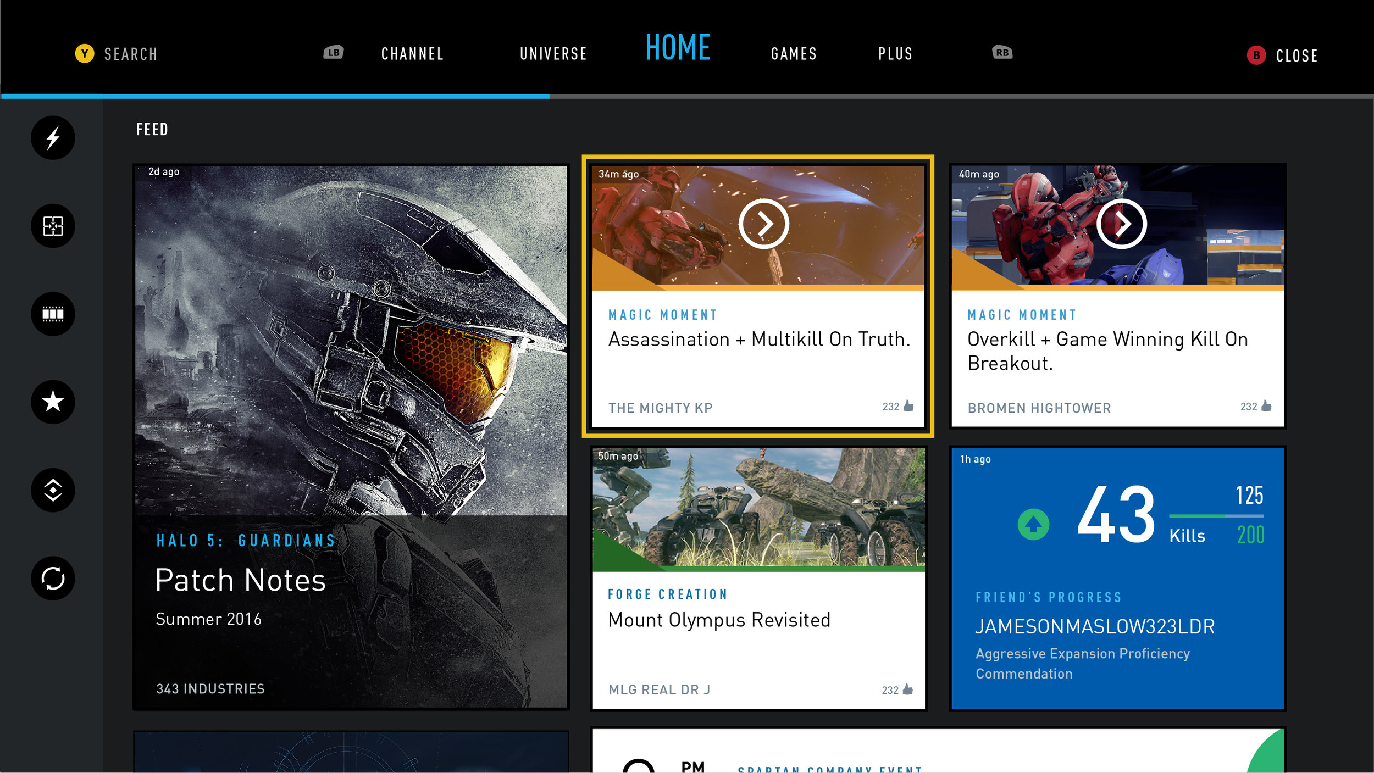The image size is (1374, 773).
Task: Click the "Overkill + Game Winning Kill On Breakout." title
Action: (x=1107, y=352)
